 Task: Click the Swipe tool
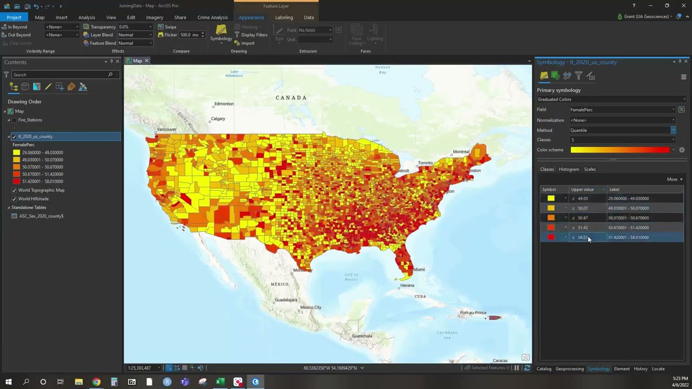click(167, 26)
